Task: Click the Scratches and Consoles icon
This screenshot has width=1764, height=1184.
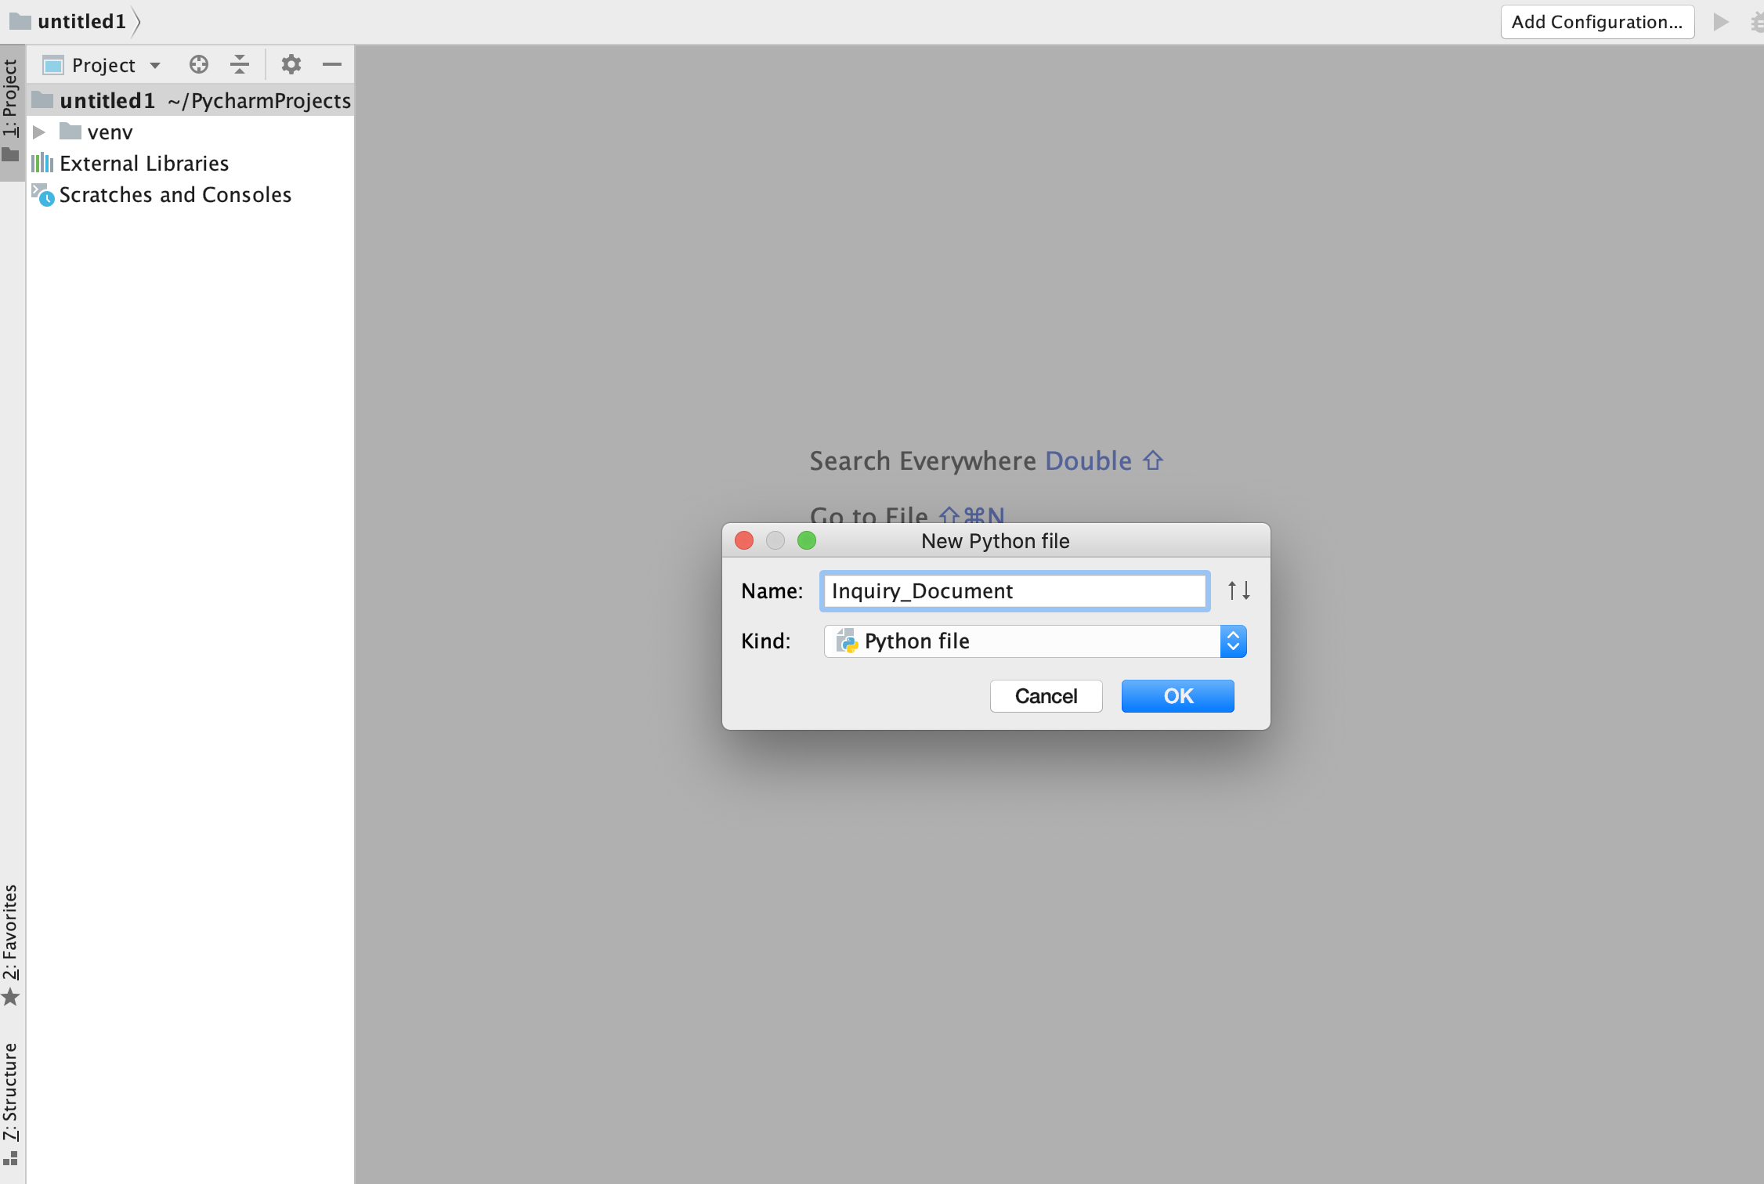Action: (42, 194)
